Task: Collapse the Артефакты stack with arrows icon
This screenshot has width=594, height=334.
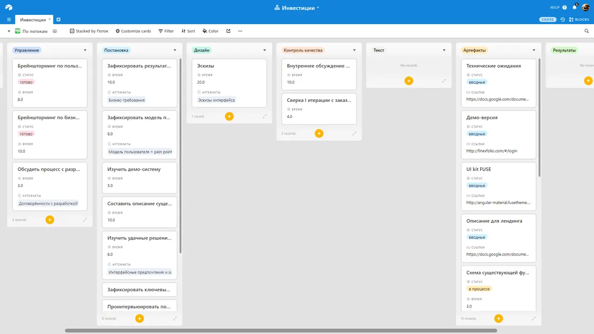Action: 534,318
